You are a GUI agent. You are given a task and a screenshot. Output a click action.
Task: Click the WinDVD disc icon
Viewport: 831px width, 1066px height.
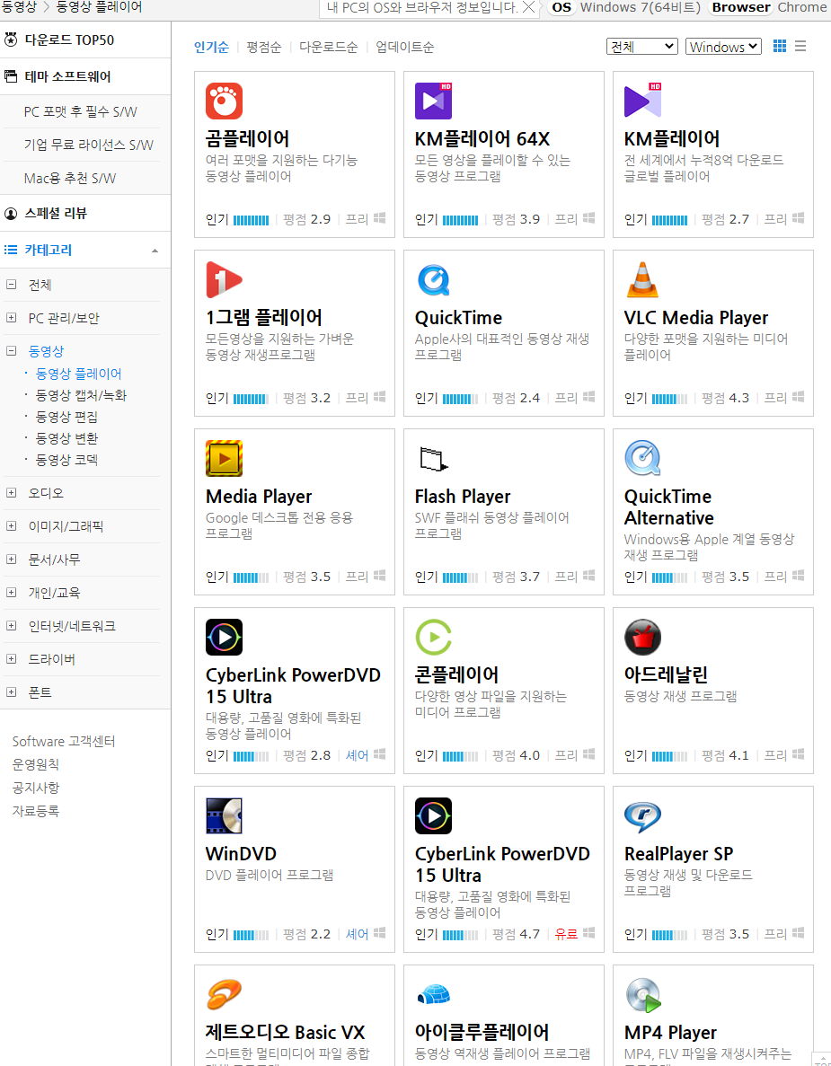pyautogui.click(x=224, y=815)
